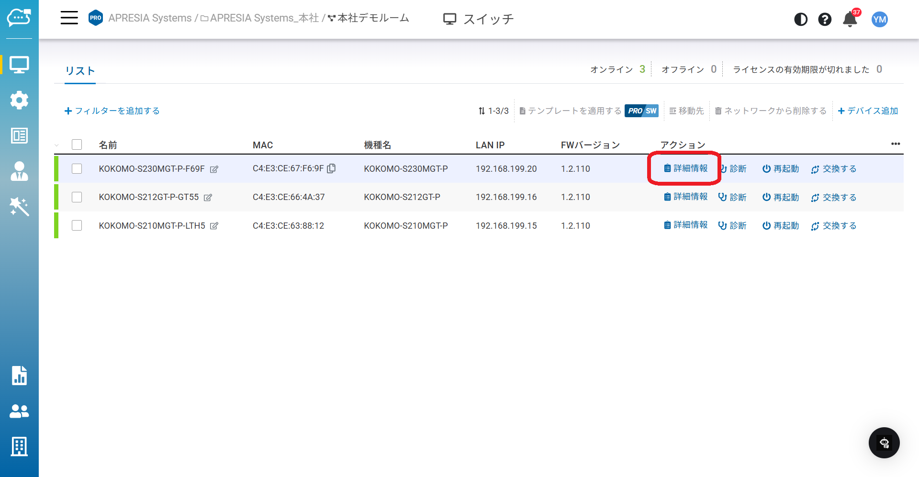This screenshot has height=477, width=919.
Task: Open the help question mark icon
Action: tap(824, 20)
